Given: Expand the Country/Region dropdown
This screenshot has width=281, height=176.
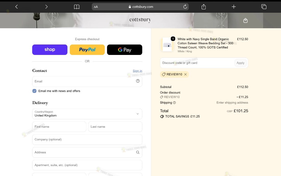Looking at the screenshot, I should [87, 114].
